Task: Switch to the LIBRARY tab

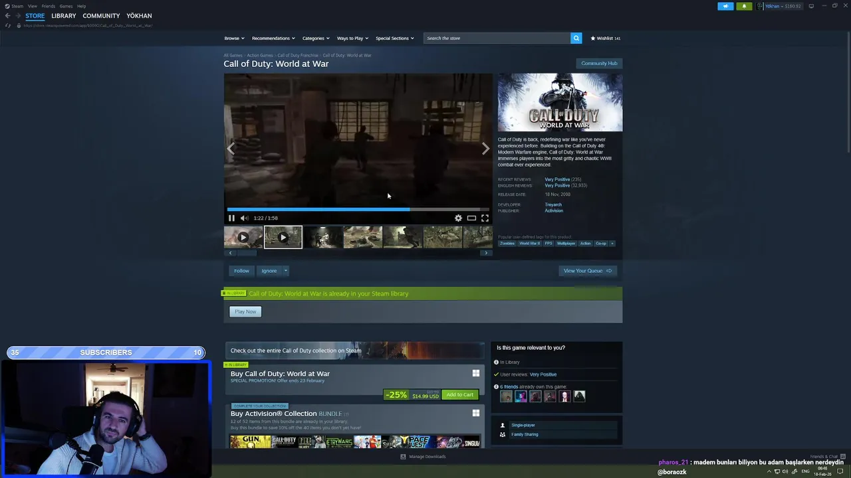Action: point(63,15)
